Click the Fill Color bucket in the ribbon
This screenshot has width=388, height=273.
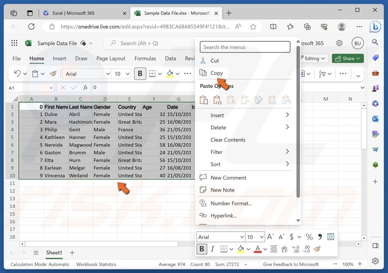tap(170, 74)
